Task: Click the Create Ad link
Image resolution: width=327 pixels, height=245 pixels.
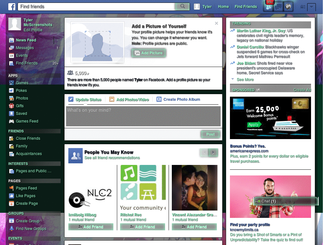Action: [x=302, y=90]
